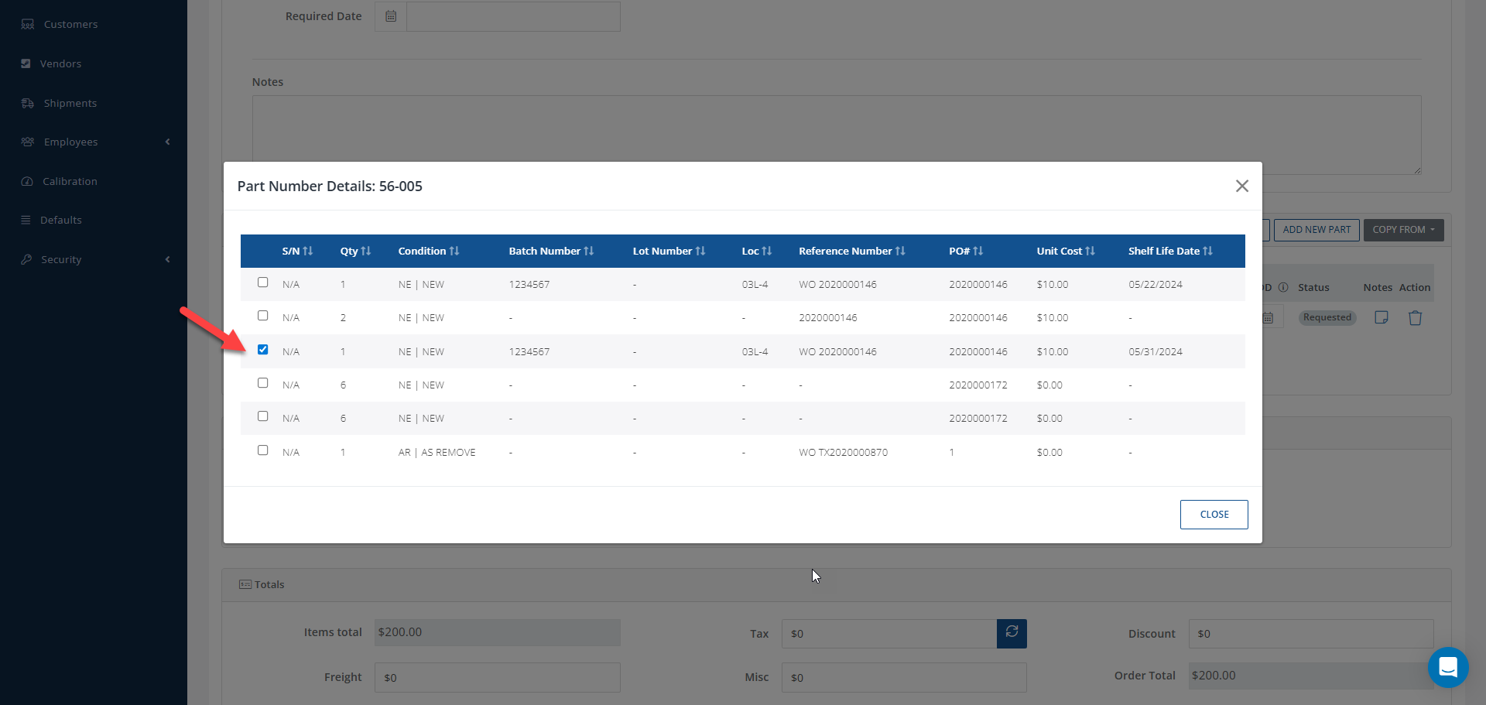Open Defaults in the sidebar
Image resolution: width=1486 pixels, height=705 pixels.
click(x=60, y=220)
